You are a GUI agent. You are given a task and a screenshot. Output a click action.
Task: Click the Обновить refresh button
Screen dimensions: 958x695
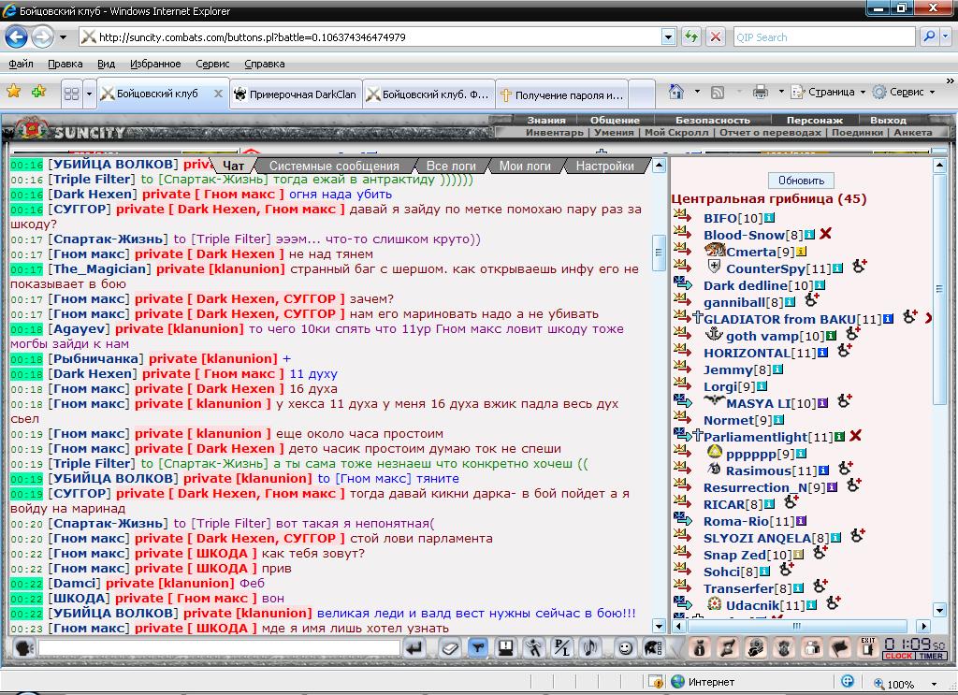pos(801,181)
